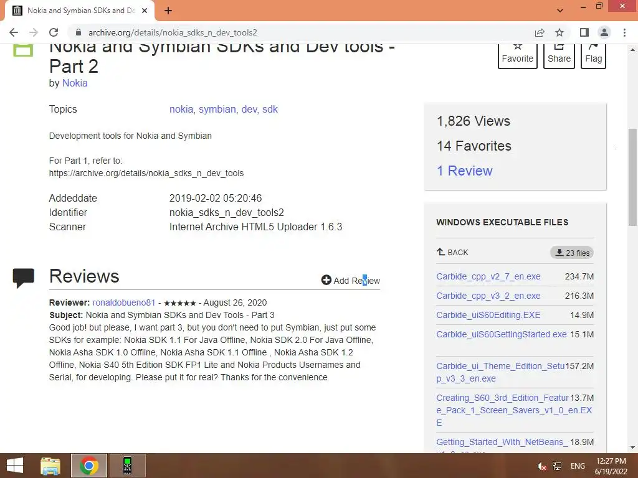The width and height of the screenshot is (638, 478).
Task: Click the software item type icon
Action: 23,50
